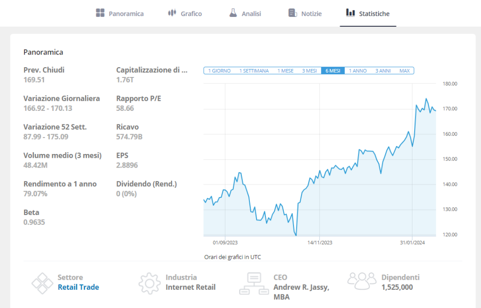Switch chart to 3 ANNI
The width and height of the screenshot is (481, 308).
383,71
